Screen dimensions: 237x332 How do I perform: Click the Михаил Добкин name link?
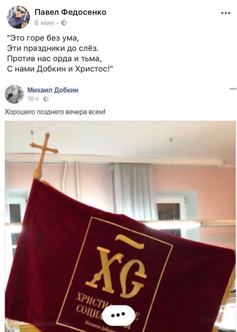[x=53, y=90]
